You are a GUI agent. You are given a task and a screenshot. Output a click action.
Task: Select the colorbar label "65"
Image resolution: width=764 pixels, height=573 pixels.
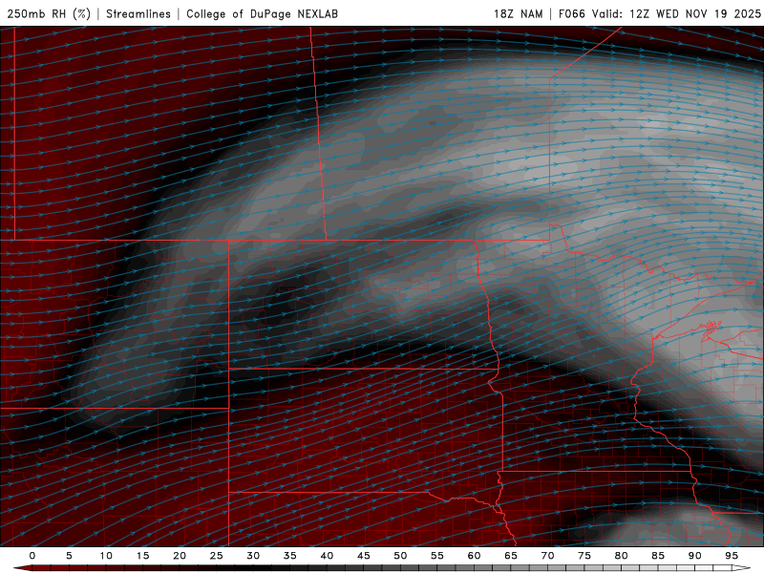[x=510, y=556]
